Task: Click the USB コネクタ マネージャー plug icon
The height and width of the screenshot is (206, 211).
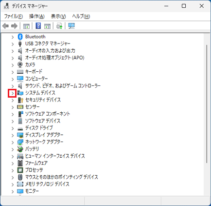Action: (x=20, y=44)
